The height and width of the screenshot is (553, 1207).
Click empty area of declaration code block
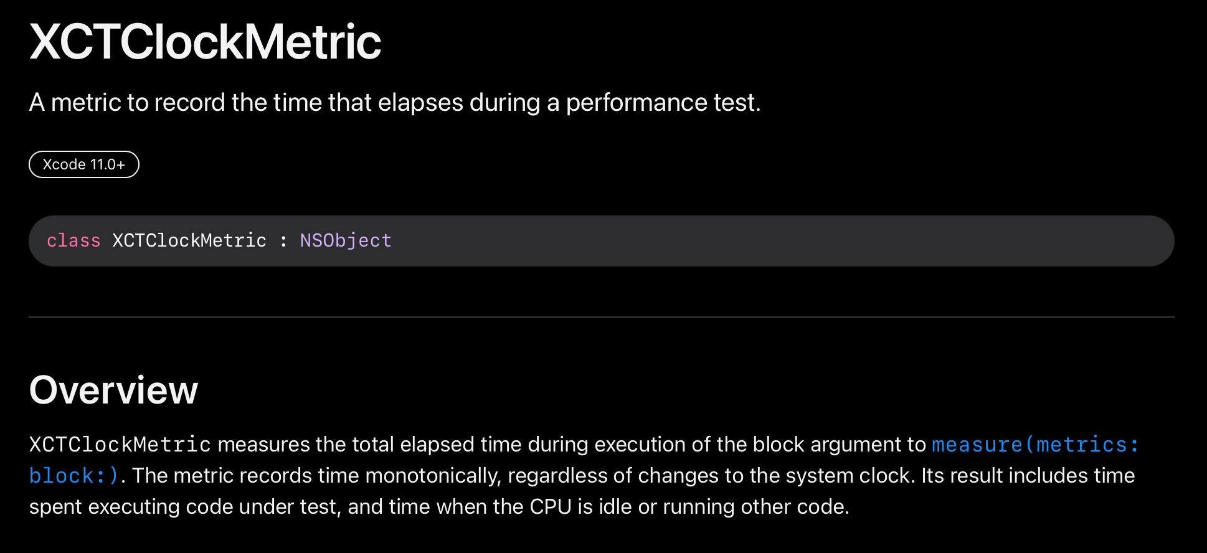pos(747,241)
